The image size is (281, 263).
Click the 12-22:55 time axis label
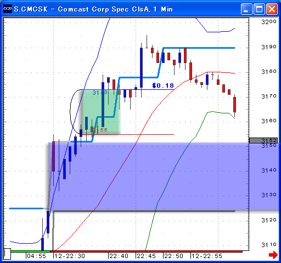click(x=207, y=256)
